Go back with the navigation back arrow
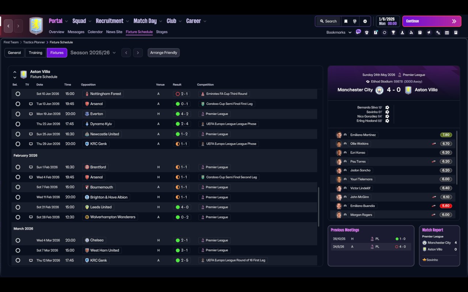The image size is (468, 292). (8, 26)
